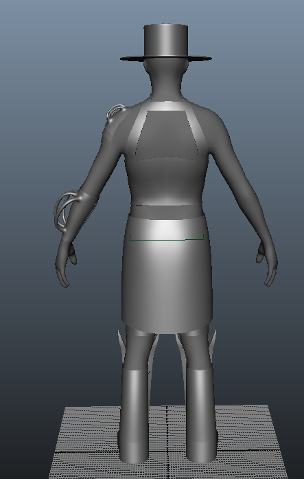Select the back panel of the vest

click(167, 135)
